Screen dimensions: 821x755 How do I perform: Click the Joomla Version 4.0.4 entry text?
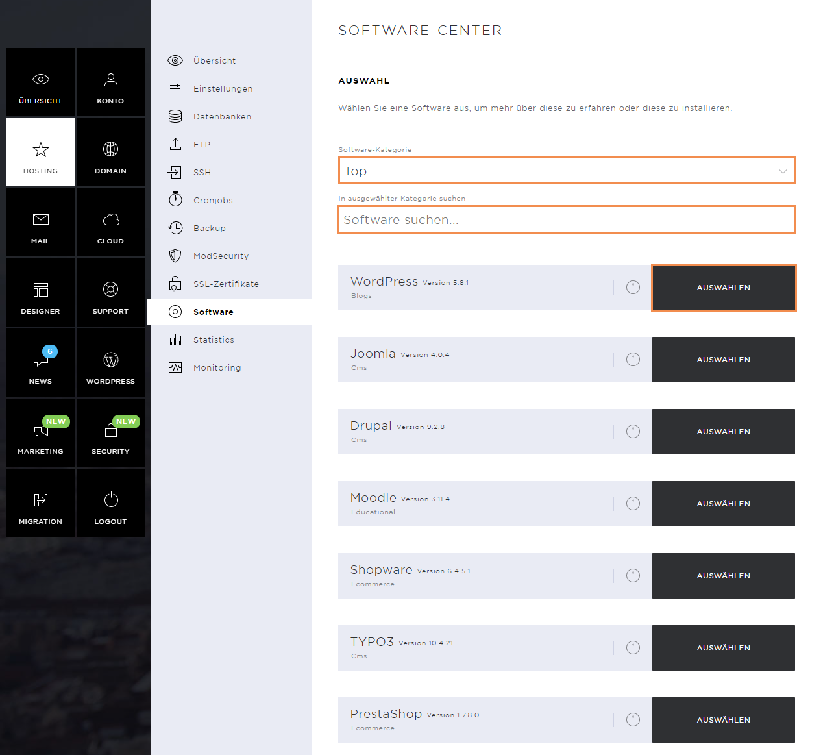[400, 354]
